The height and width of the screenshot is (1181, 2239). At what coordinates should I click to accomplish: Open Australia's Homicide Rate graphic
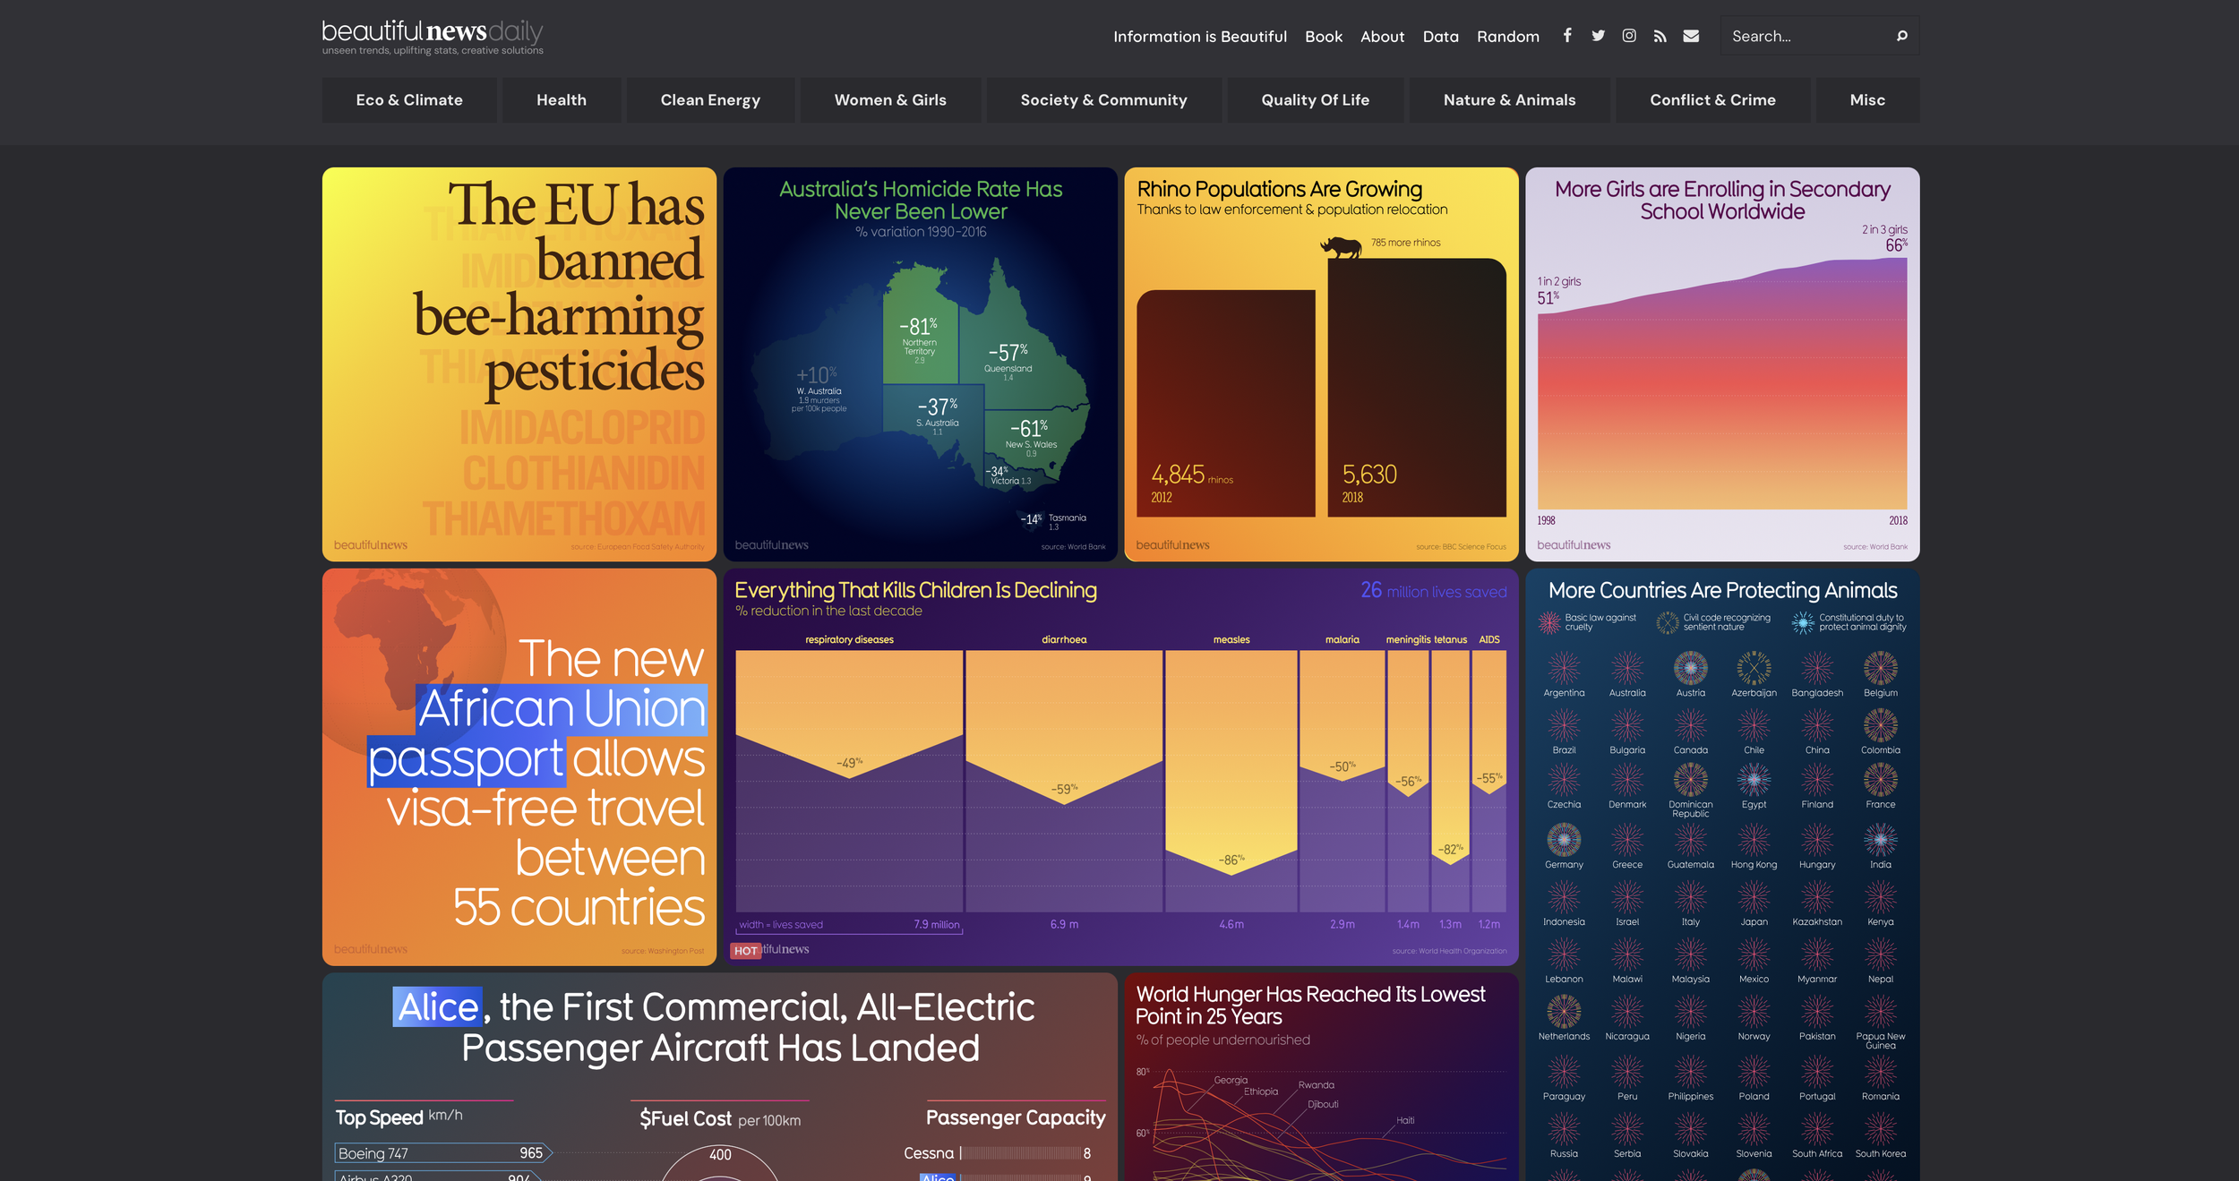(920, 364)
